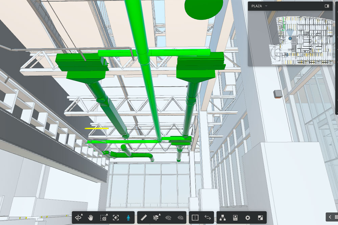Choose the Zoom window tool
338x225 pixels.
[103, 218]
